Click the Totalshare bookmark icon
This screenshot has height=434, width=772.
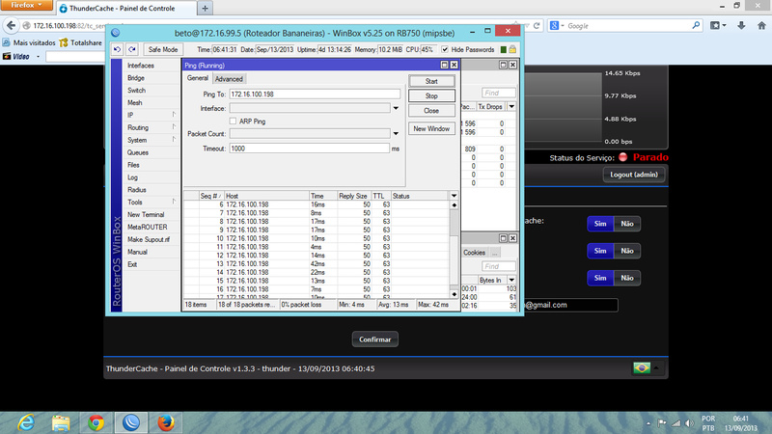(64, 42)
